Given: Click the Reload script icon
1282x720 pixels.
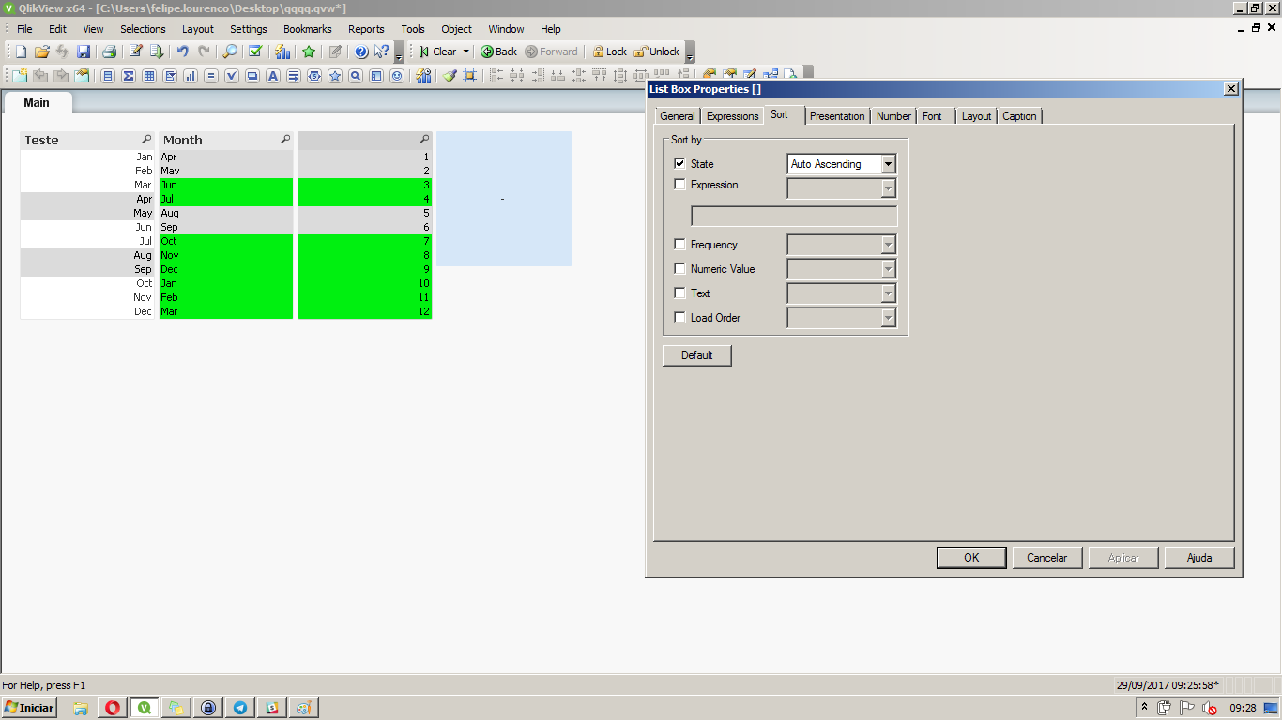Looking at the screenshot, I should click(x=157, y=52).
